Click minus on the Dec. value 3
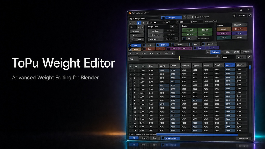The image size is (265, 149). pyautogui.click(x=157, y=49)
